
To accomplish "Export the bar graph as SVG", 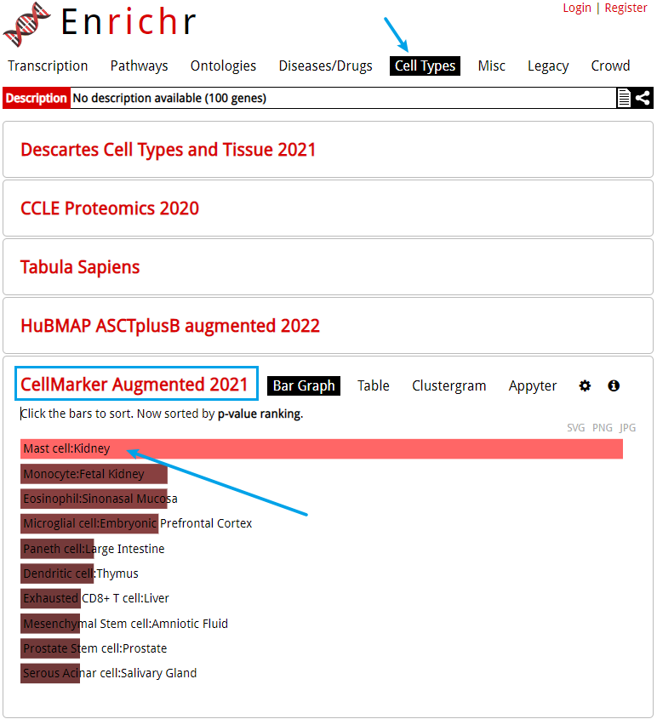I will [x=575, y=428].
